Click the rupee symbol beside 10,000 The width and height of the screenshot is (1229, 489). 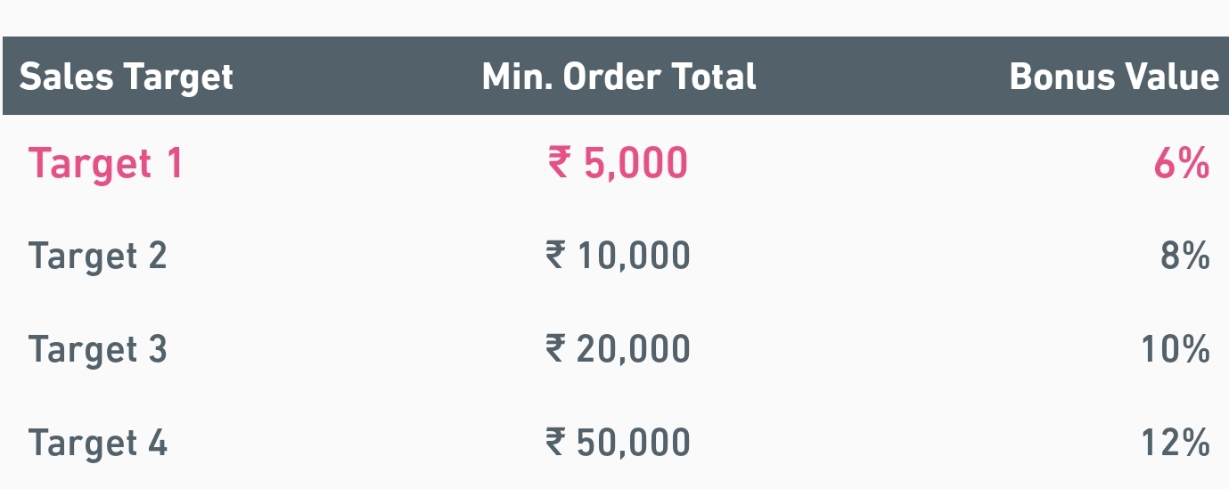[x=555, y=257]
